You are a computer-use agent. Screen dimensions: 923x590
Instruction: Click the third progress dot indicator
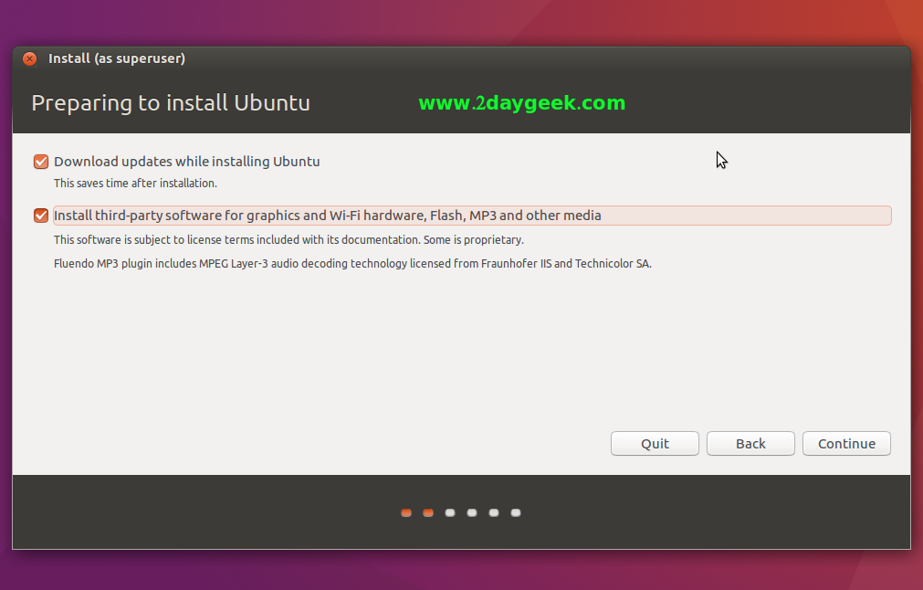pyautogui.click(x=450, y=512)
